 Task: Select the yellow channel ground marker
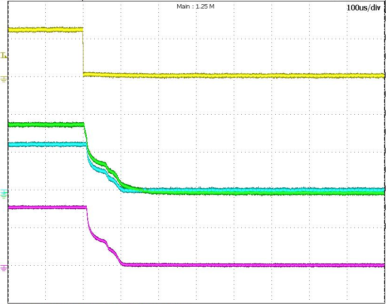4,79
